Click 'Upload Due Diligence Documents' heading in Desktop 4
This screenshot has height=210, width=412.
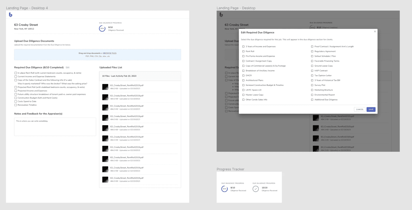pos(34,41)
